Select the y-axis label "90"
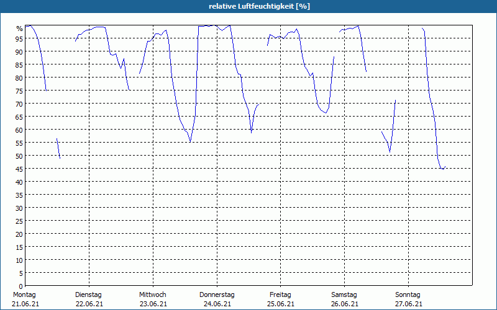The width and height of the screenshot is (497, 310). (19, 52)
